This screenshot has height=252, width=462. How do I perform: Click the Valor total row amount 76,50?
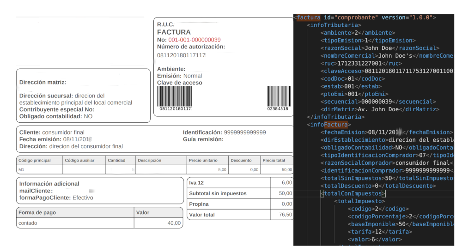click(285, 215)
